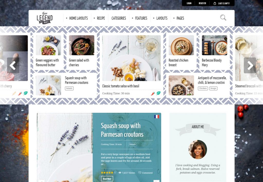Open the Recipe menu item

pos(99,18)
